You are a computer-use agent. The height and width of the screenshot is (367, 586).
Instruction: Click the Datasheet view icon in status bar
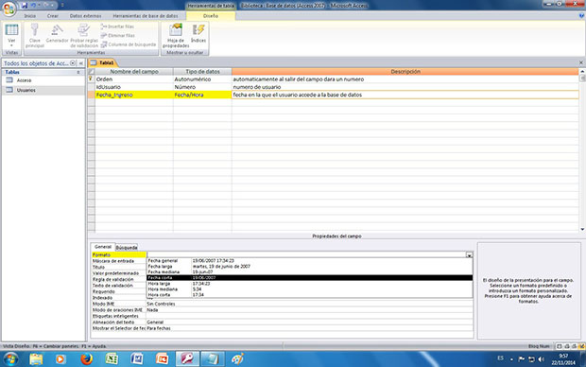pyautogui.click(x=560, y=346)
